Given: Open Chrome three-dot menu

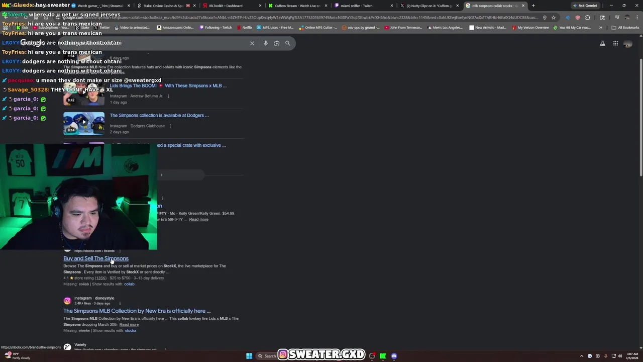Looking at the screenshot, I should (636, 18).
